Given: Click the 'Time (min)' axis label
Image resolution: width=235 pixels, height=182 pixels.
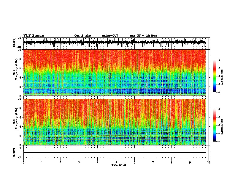Looking at the screenshot, I should pyautogui.click(x=119, y=165).
